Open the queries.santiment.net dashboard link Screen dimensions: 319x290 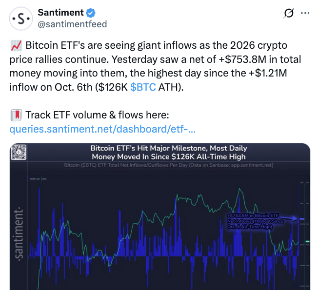(102, 129)
